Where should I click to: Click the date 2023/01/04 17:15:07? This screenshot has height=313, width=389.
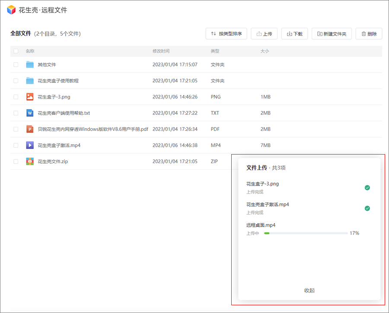point(175,65)
